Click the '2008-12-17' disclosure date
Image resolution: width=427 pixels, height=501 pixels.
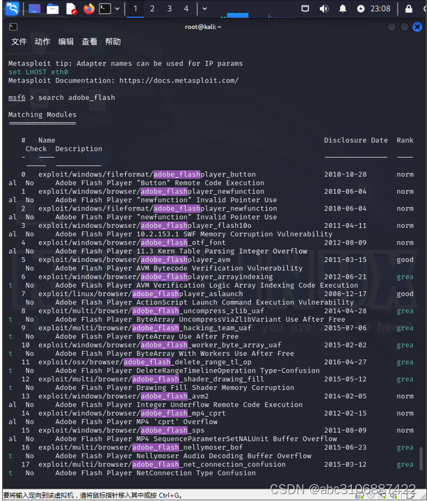click(345, 294)
